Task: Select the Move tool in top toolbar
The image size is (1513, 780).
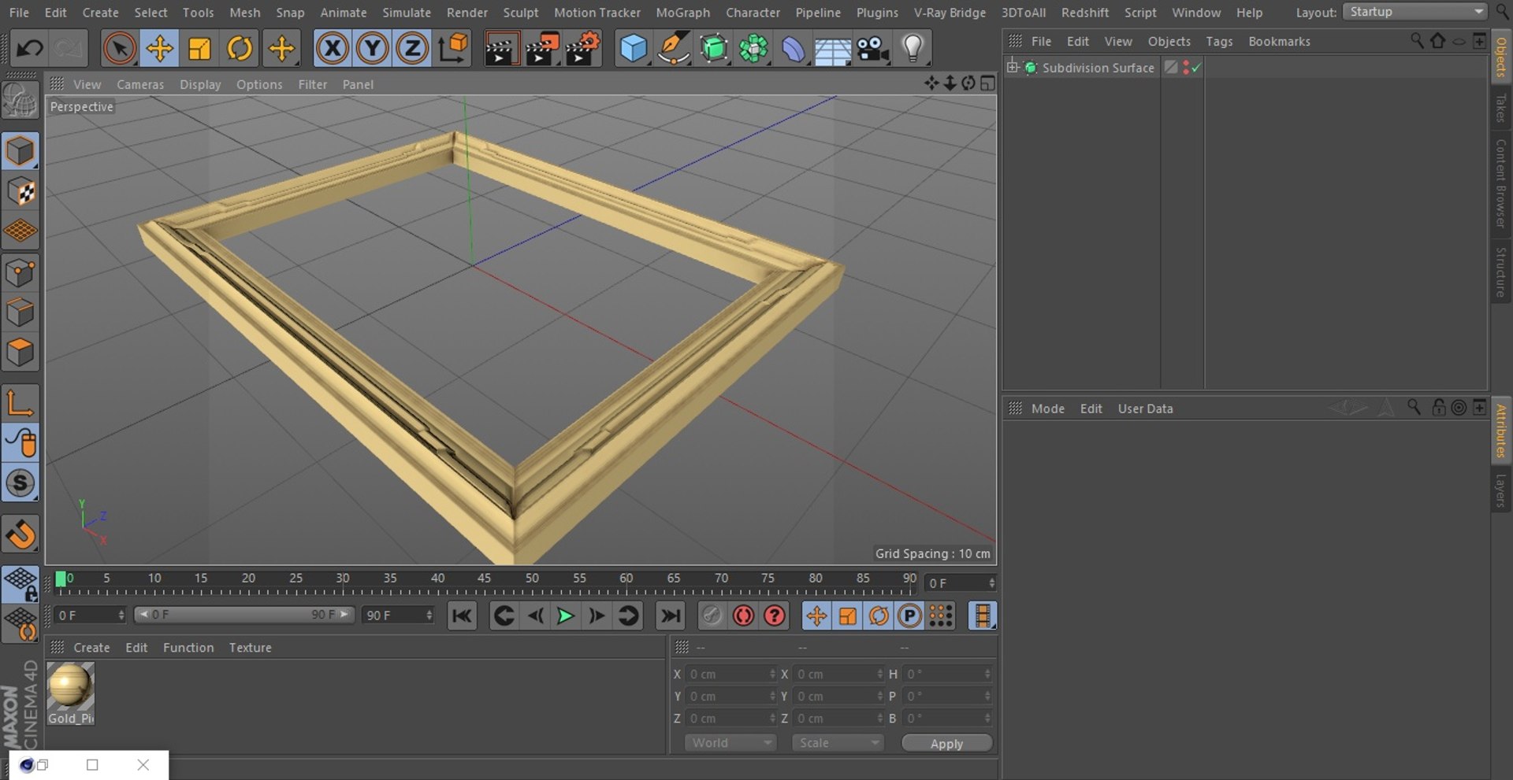Action: 159,49
